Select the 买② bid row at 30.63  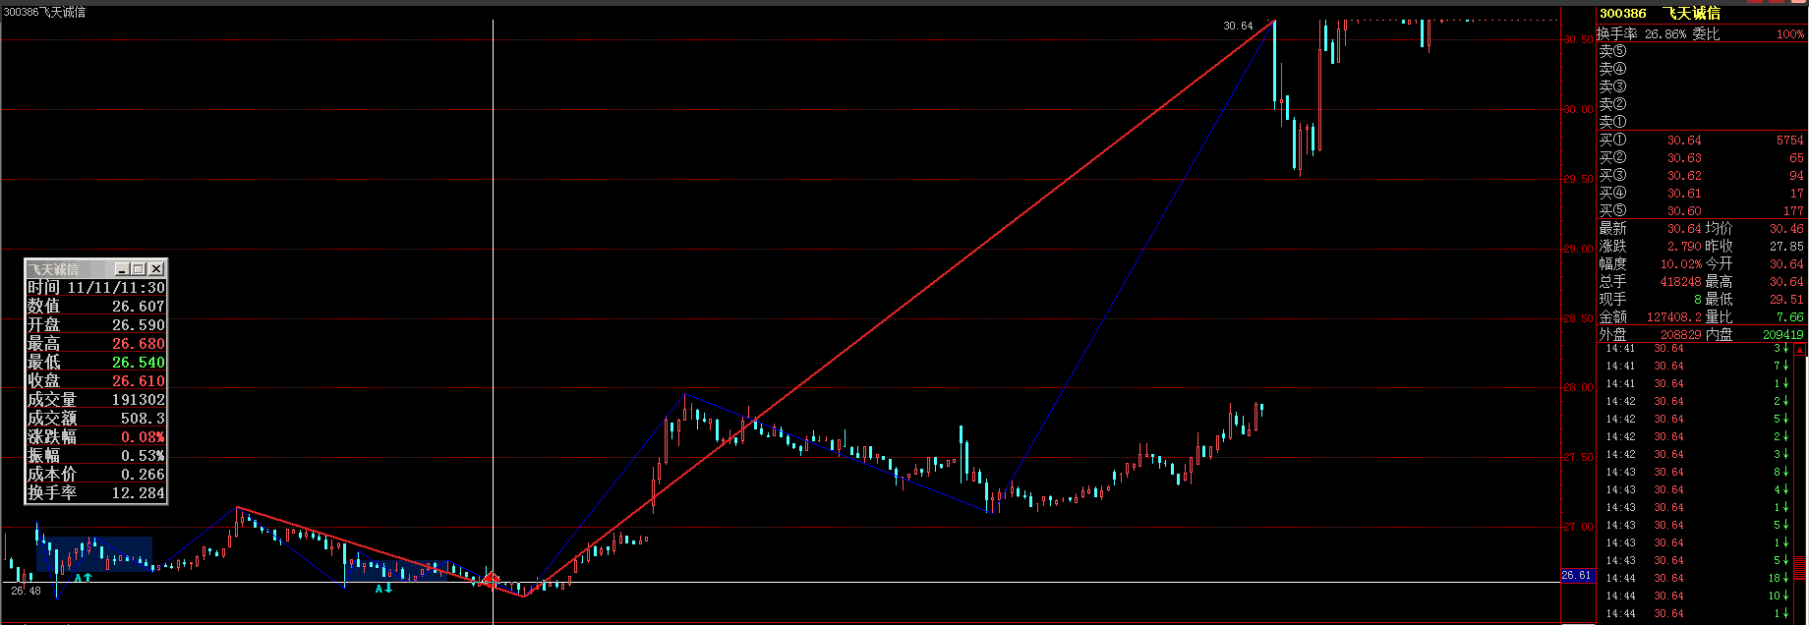(x=1702, y=158)
